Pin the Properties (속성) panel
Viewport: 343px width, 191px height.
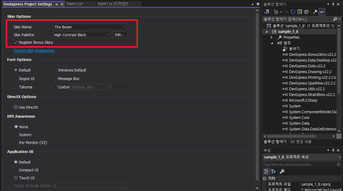[333, 150]
